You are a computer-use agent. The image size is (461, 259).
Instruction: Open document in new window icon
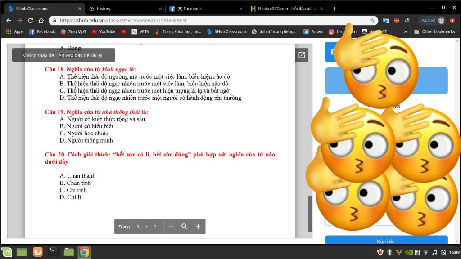[x=302, y=55]
